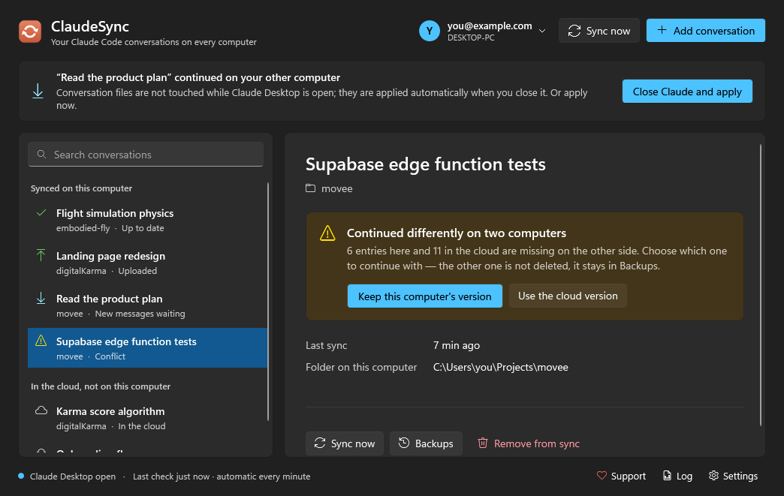This screenshot has width=784, height=496.
Task: Open Settings gear in footer
Action: coord(733,476)
